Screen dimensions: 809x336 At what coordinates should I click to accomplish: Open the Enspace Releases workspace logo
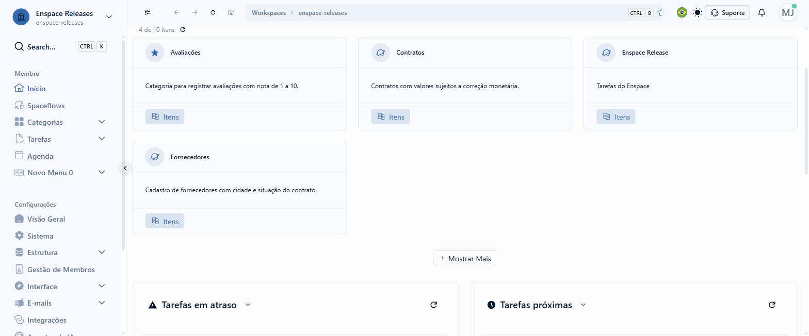tap(21, 17)
